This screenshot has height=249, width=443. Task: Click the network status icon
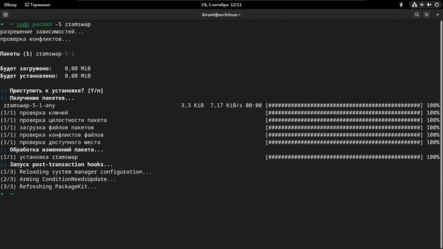[x=414, y=5]
